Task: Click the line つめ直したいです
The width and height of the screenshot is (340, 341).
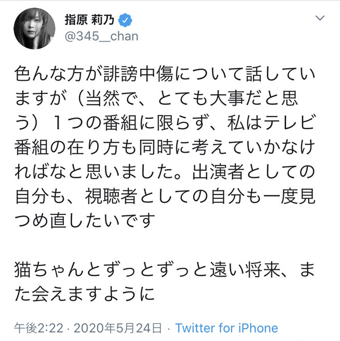Action: pyautogui.click(x=85, y=220)
